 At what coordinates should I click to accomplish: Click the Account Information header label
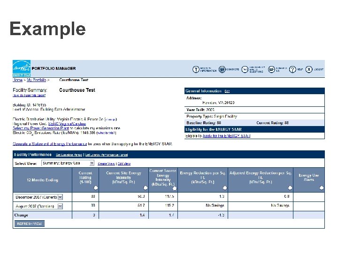(x=208, y=69)
